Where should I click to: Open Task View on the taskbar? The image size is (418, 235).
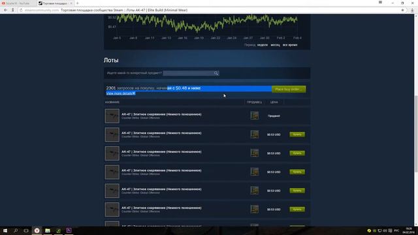[26, 230]
